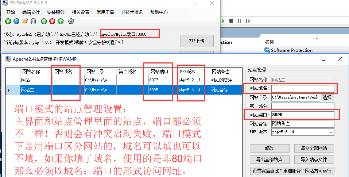
Task: Click the 网站端口 column header
Action: [163, 72]
